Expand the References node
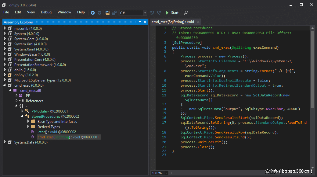The height and width of the screenshot is (177, 317). pos(16,101)
